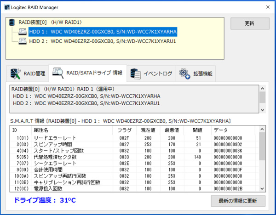Image resolution: width=276 pixels, height=215 pixels.
Task: Select RAID装置[0] 〈H/W RAID1〉 tree node
Action: click(x=50, y=23)
